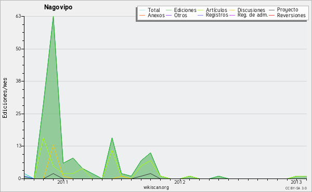This screenshot has height=192, width=312.
Task: Click the Discusiones legend label
Action: (x=251, y=10)
